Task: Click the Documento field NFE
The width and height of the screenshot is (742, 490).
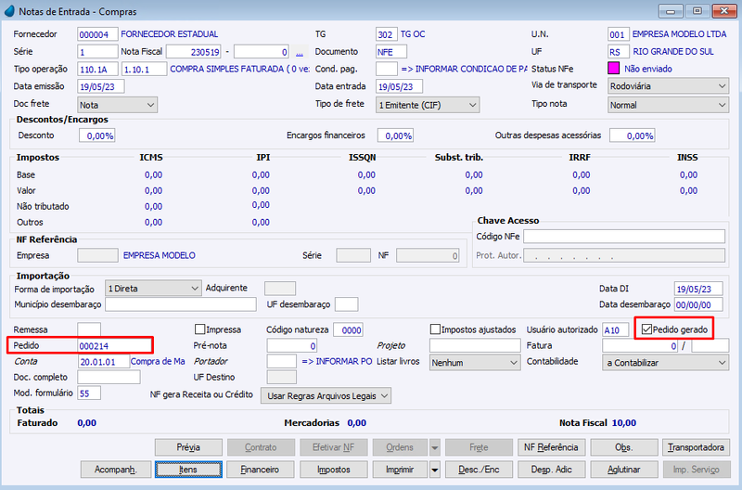Action: click(x=391, y=52)
